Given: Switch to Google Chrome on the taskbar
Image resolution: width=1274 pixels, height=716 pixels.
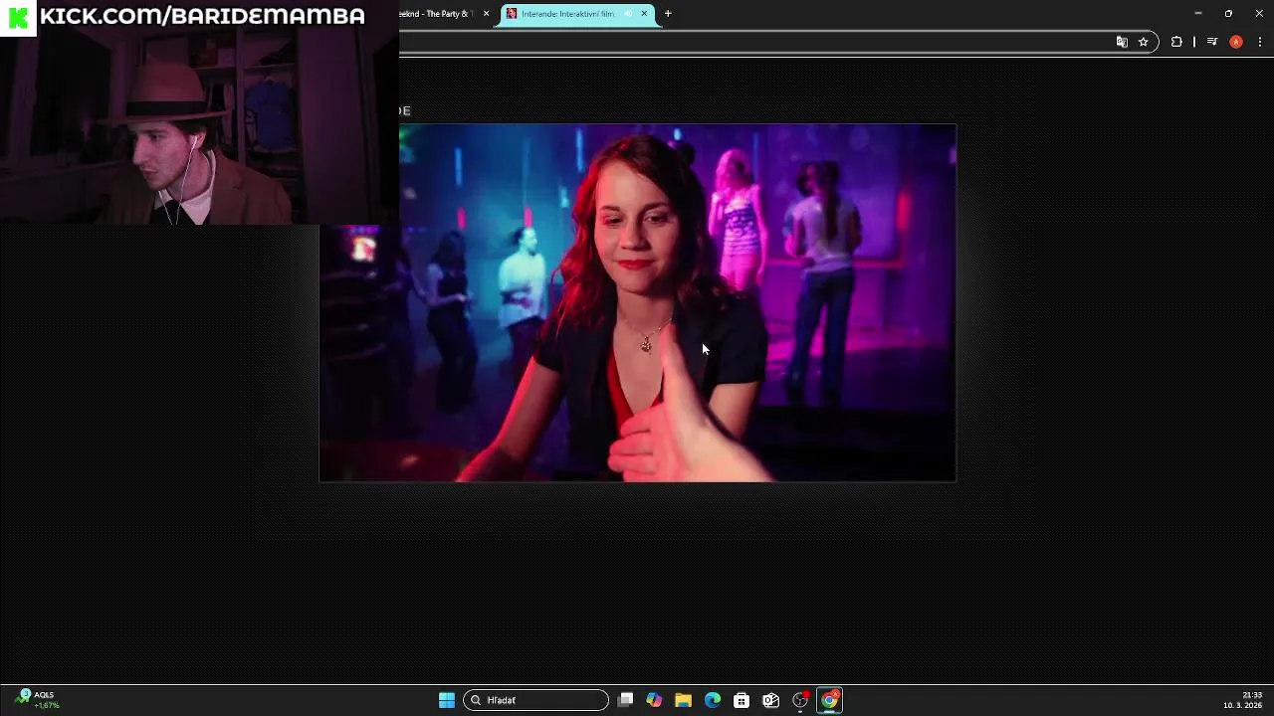Looking at the screenshot, I should (829, 700).
